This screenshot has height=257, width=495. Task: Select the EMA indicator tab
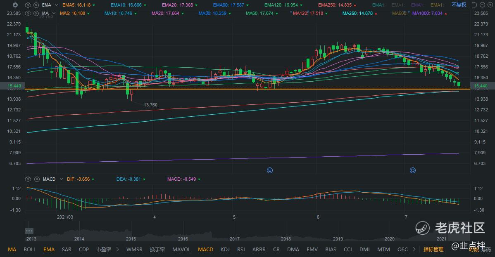coord(49,250)
